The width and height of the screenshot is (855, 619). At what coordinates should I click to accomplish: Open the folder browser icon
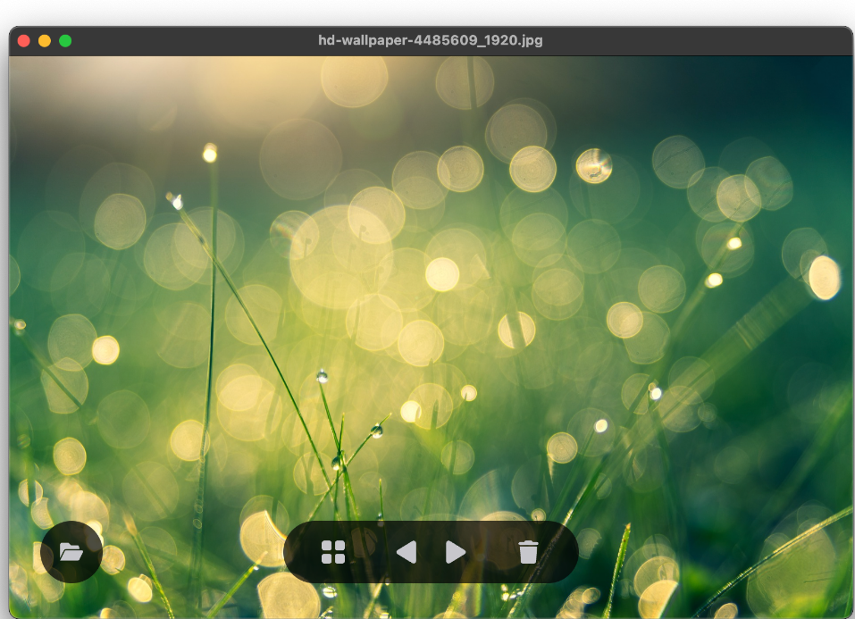pyautogui.click(x=71, y=552)
